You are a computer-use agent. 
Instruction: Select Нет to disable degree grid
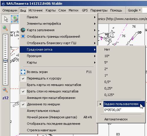[x=121, y=49]
